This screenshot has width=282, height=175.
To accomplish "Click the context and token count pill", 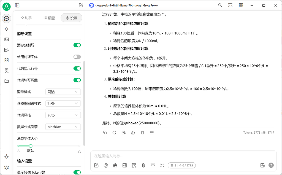I will pos(182,165).
